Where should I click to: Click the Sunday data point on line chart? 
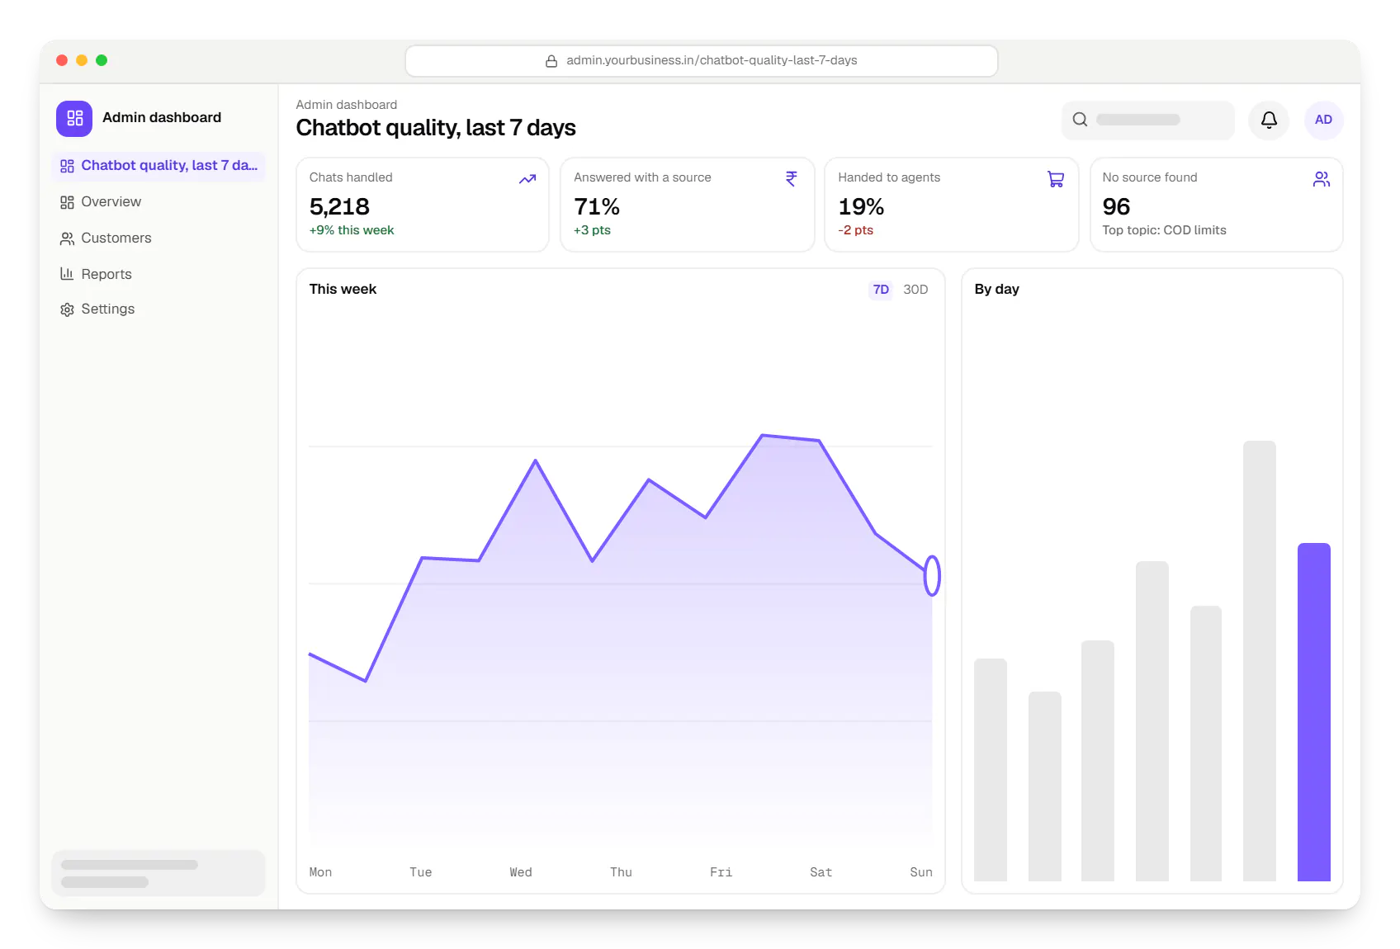(932, 575)
